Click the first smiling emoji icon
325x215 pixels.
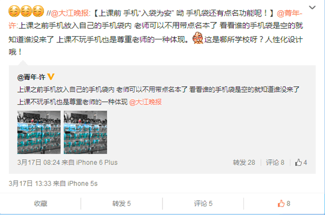point(14,11)
